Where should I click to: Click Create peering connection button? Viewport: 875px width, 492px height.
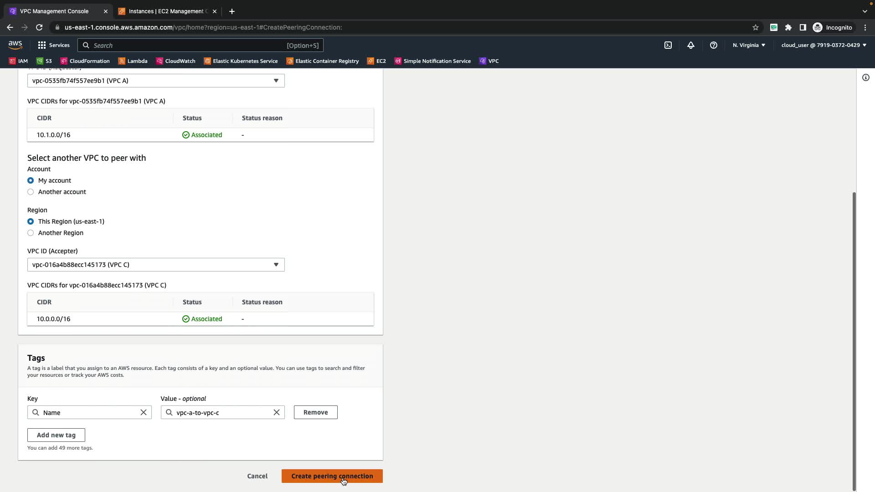coord(332,476)
